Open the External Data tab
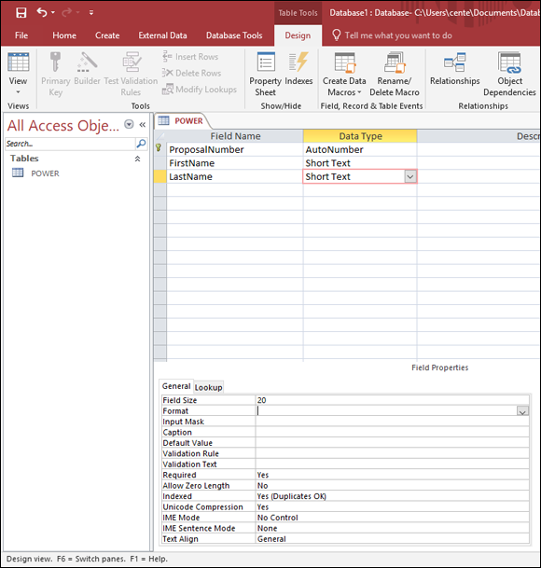Viewport: 541px width, 568px height. point(162,35)
